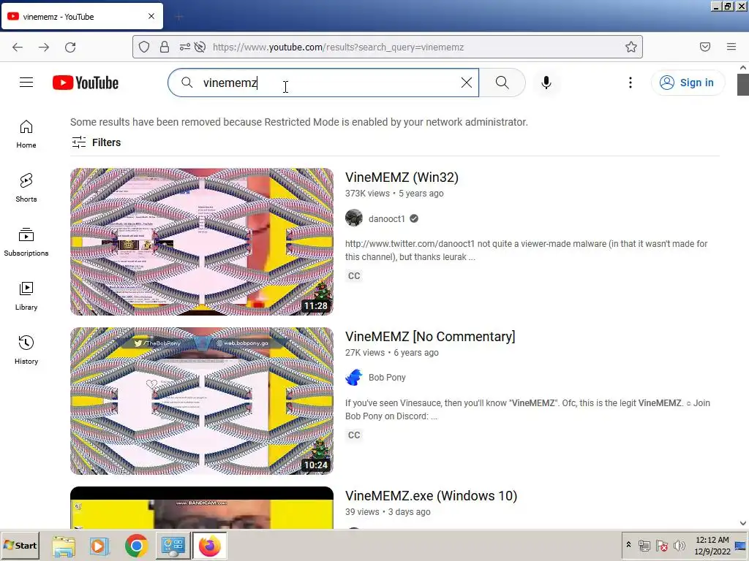Bookmark this page with star

(x=631, y=47)
